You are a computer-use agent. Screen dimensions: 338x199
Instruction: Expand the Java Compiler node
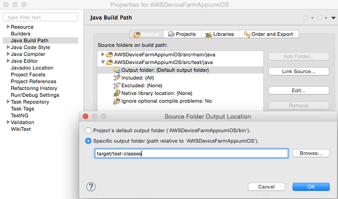pos(8,54)
